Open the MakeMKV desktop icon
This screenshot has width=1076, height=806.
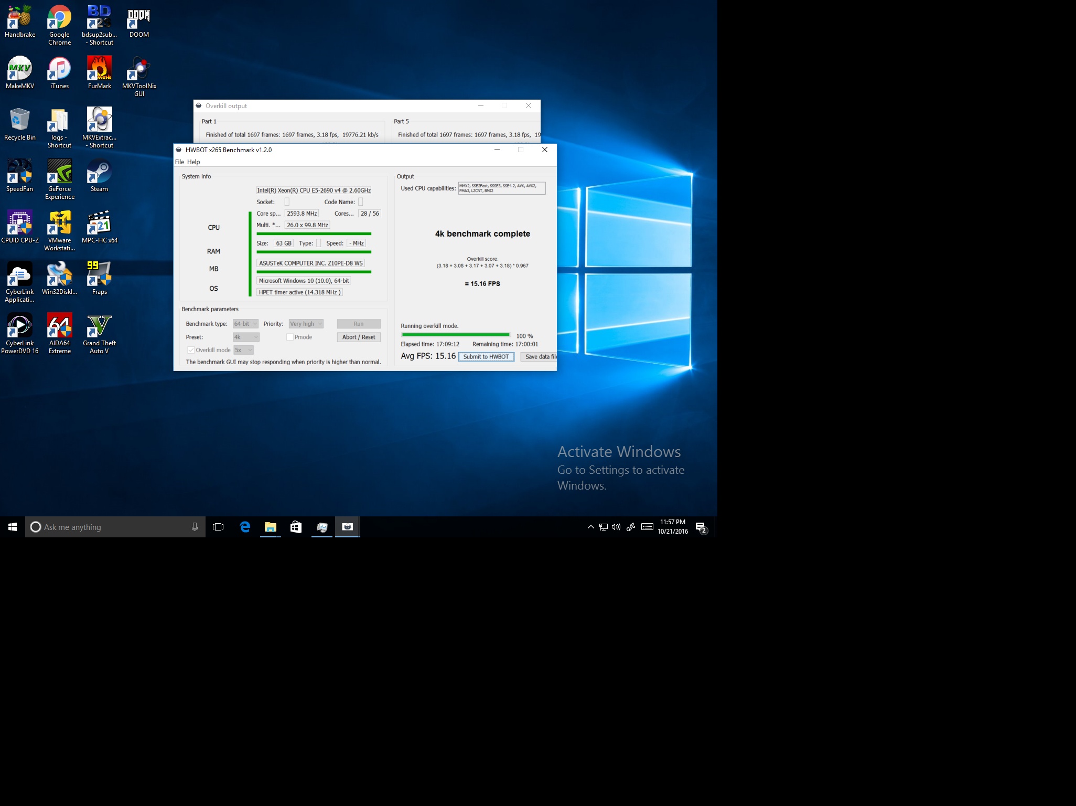20,72
